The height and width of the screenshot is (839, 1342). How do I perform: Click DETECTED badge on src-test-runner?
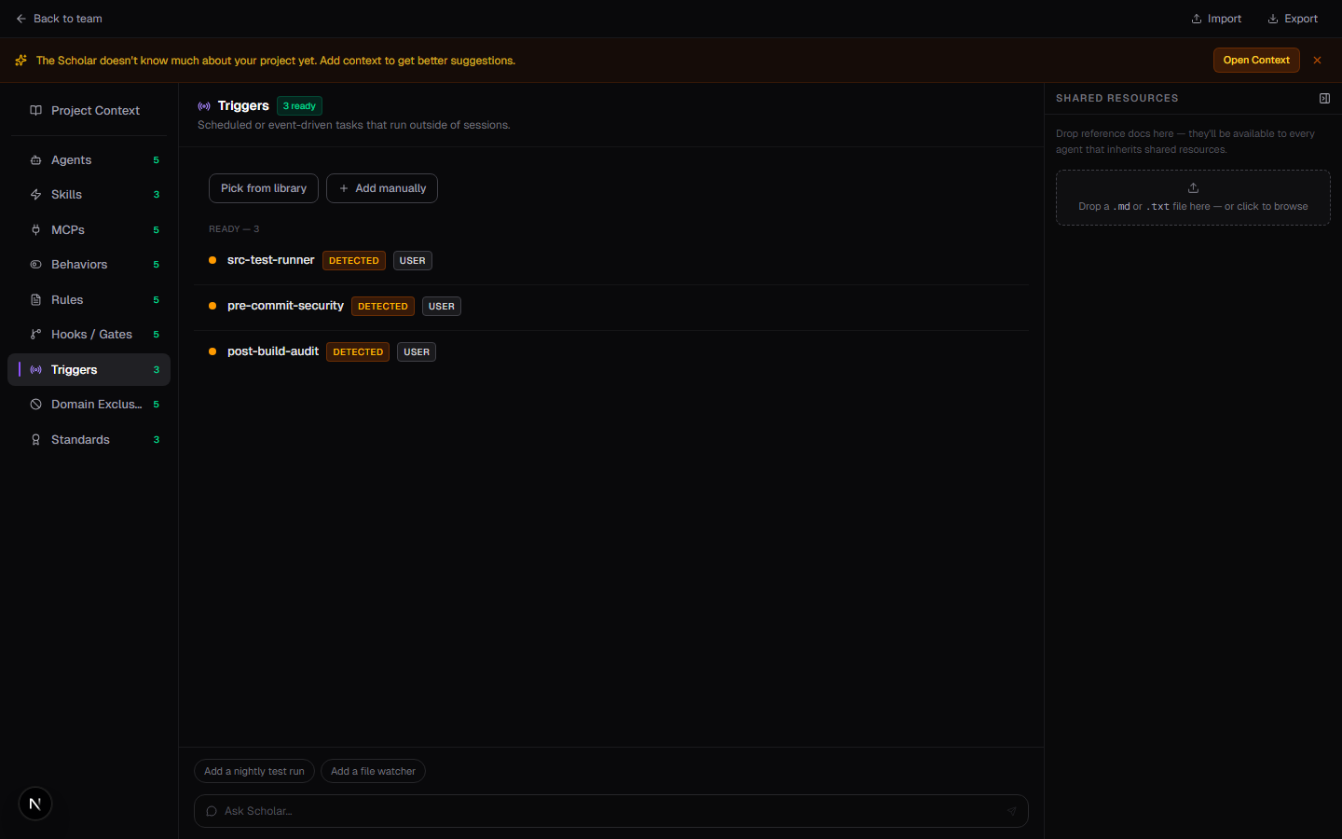click(354, 261)
